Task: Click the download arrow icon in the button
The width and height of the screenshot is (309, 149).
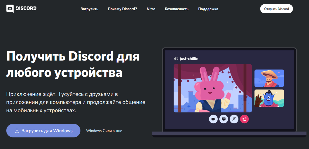Action: (x=17, y=131)
